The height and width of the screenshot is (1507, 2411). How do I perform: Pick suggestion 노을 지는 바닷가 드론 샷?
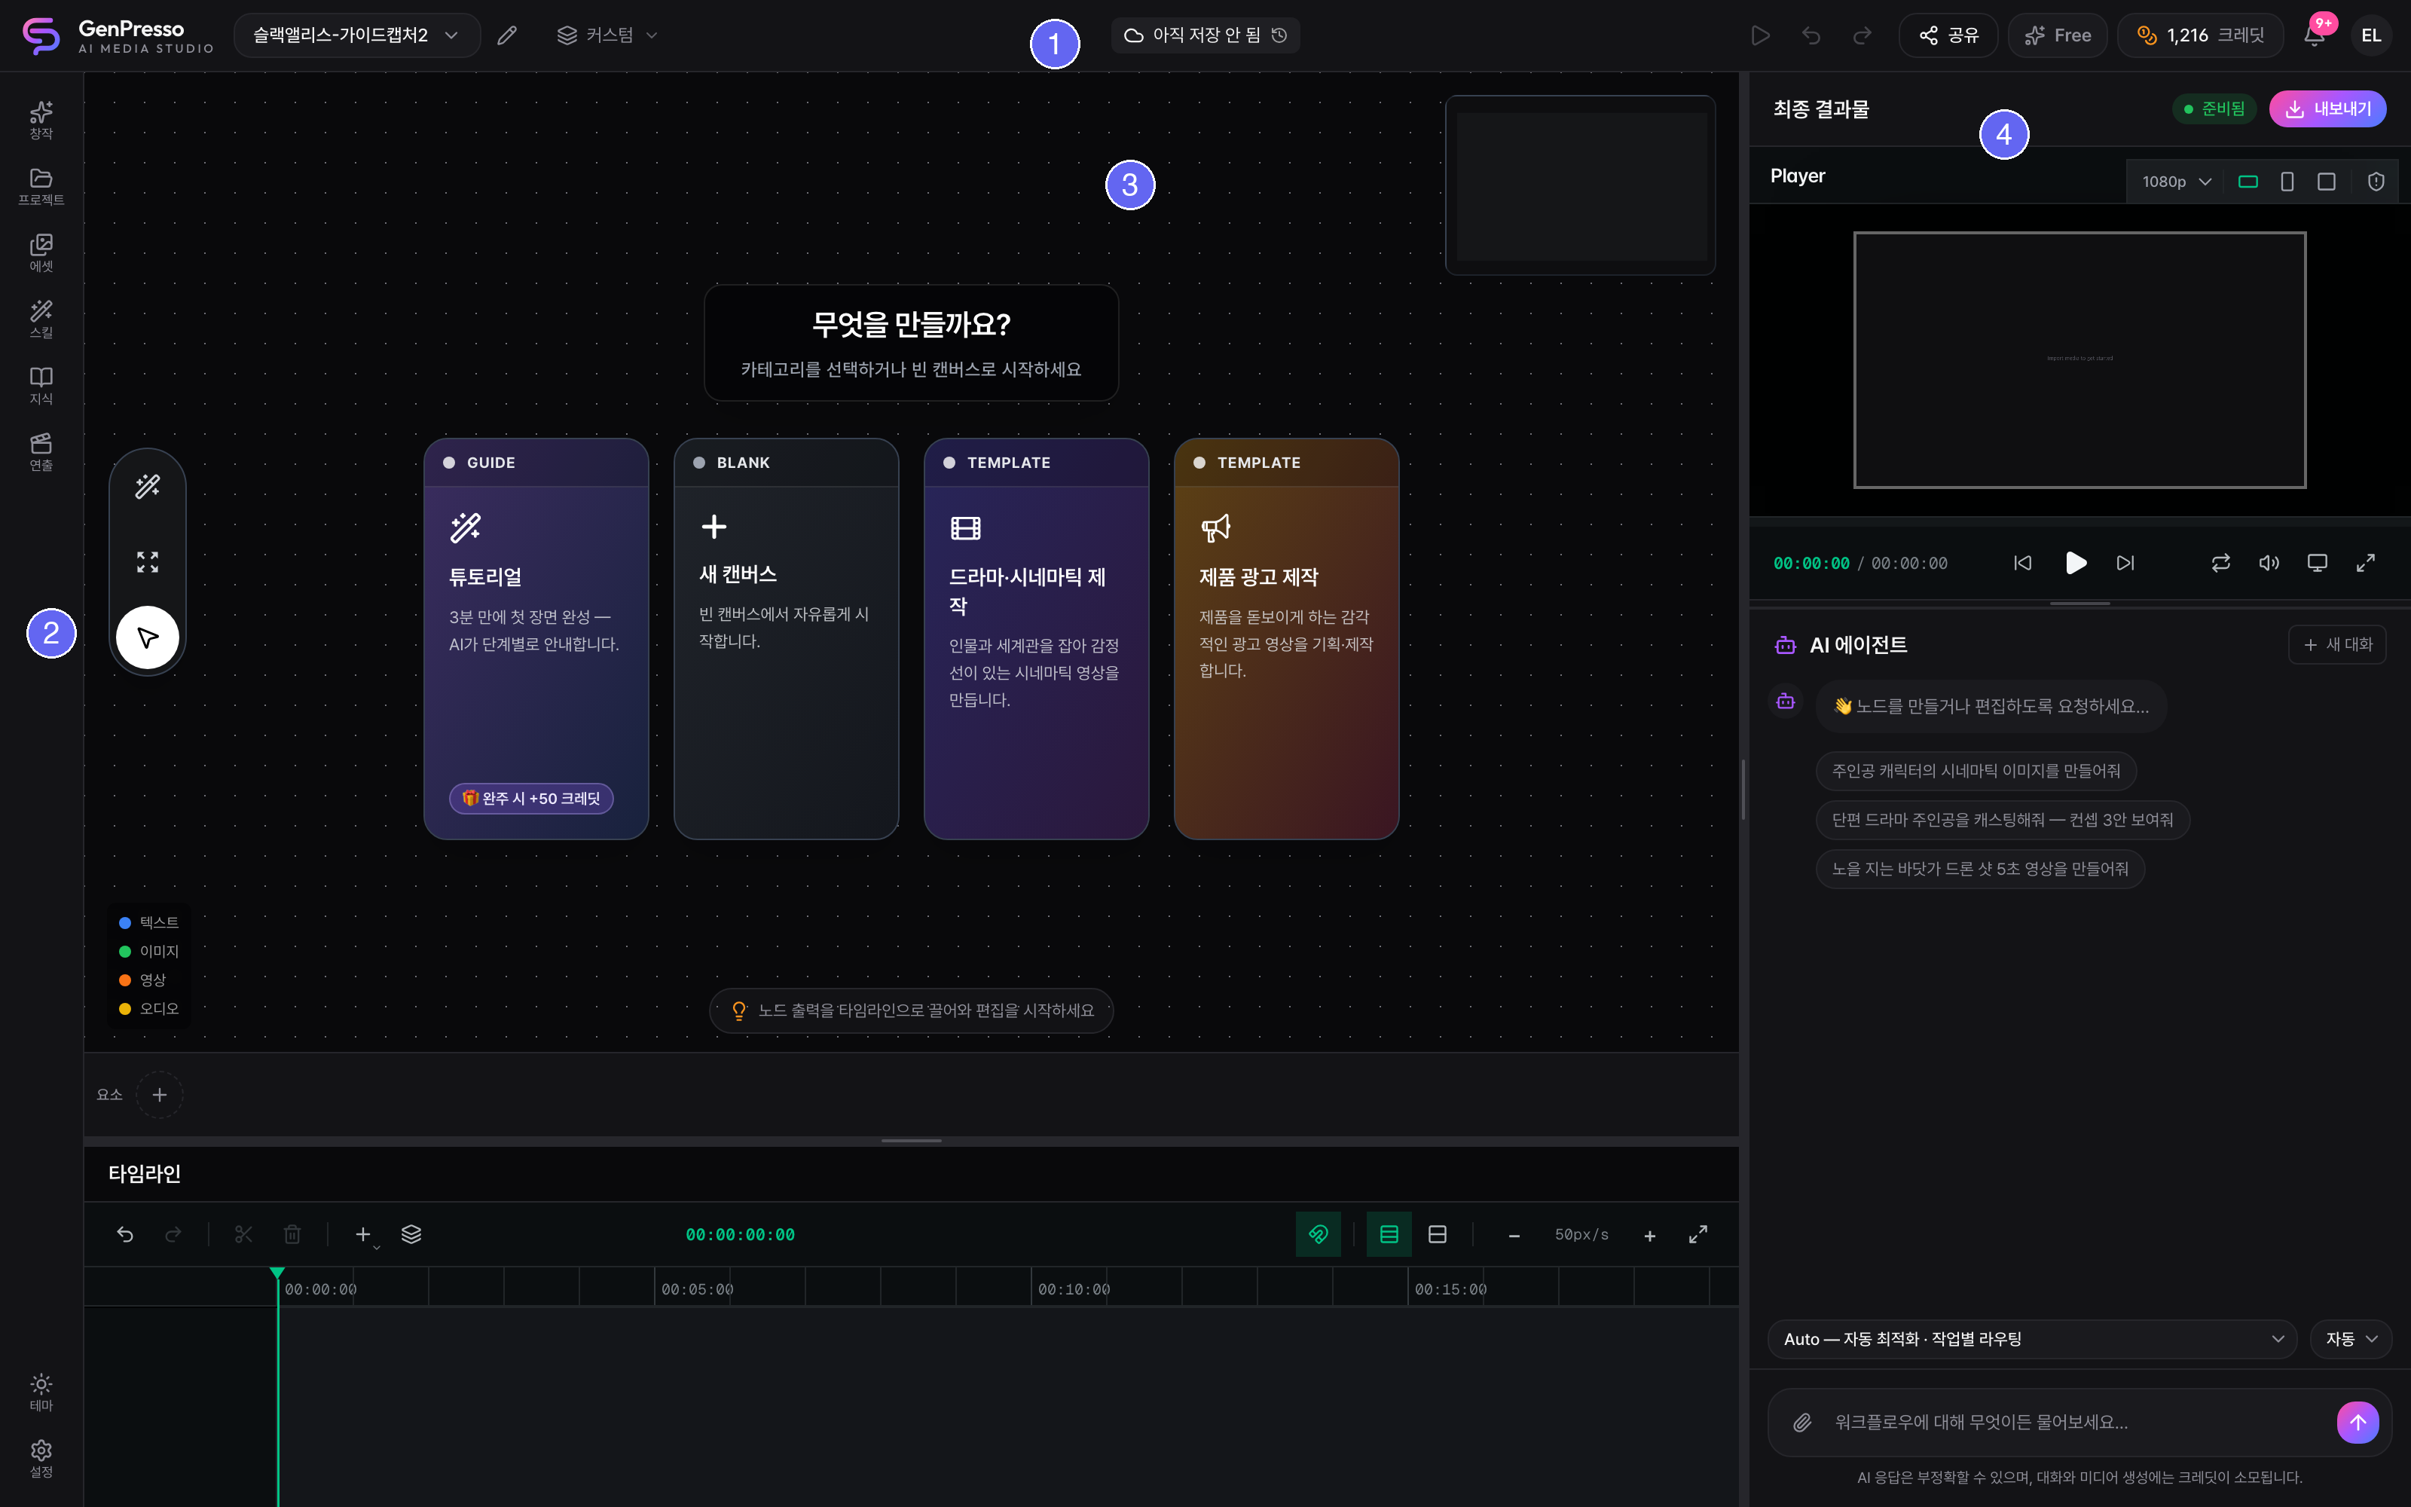1981,869
